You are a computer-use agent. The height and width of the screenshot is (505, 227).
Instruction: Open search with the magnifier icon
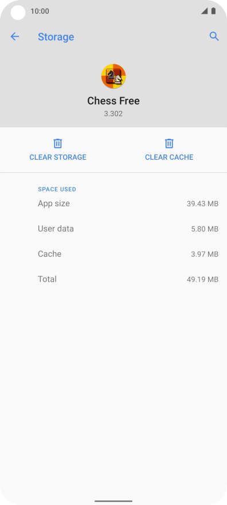214,36
